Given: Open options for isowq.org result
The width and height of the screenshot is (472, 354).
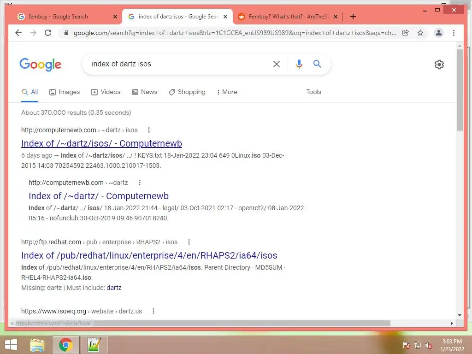Looking at the screenshot, I should pos(153,311).
